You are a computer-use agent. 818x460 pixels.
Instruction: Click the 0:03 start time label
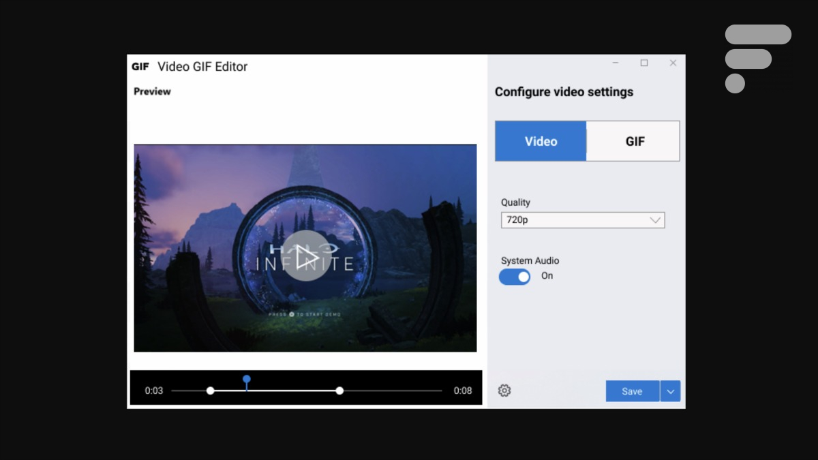tap(154, 390)
